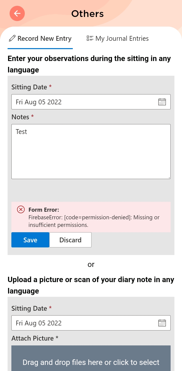Focus the Notes text area containing "Test"
The width and height of the screenshot is (182, 371).
coord(91,151)
